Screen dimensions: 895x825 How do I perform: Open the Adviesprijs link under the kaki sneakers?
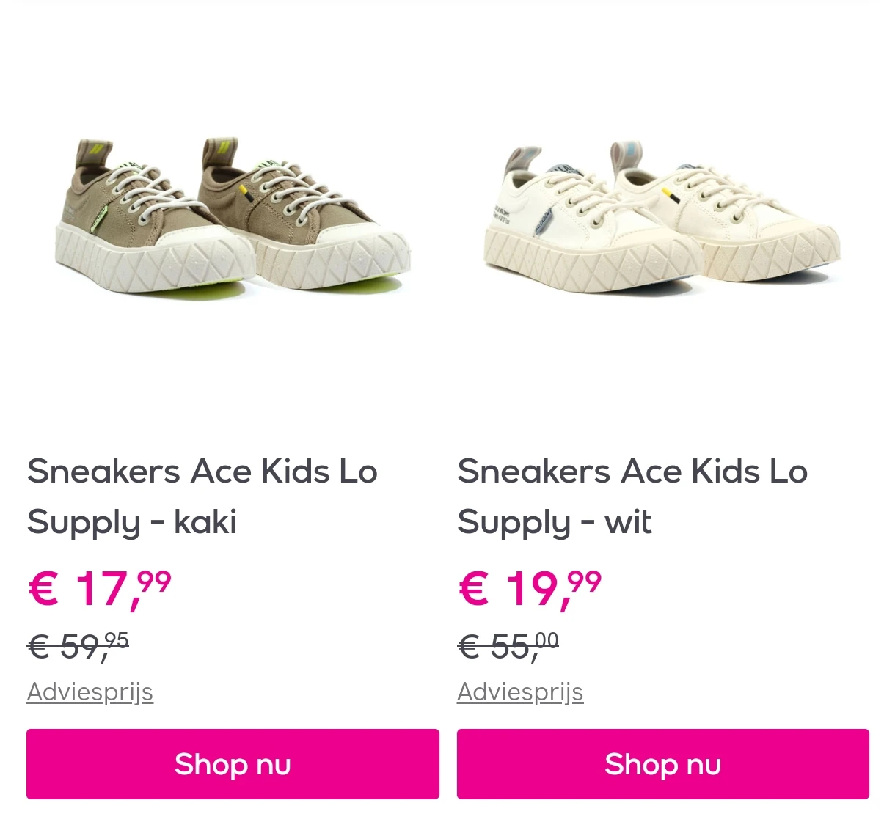[x=90, y=692]
